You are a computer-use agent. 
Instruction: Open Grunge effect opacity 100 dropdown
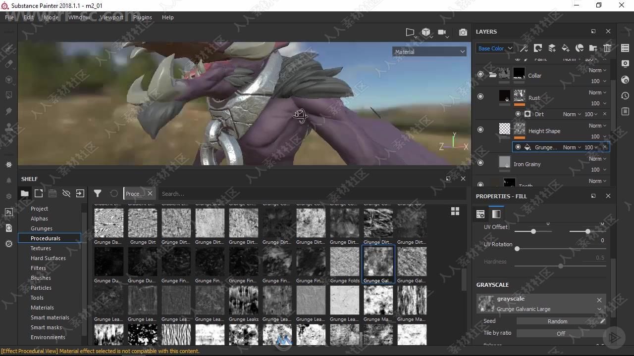(591, 147)
